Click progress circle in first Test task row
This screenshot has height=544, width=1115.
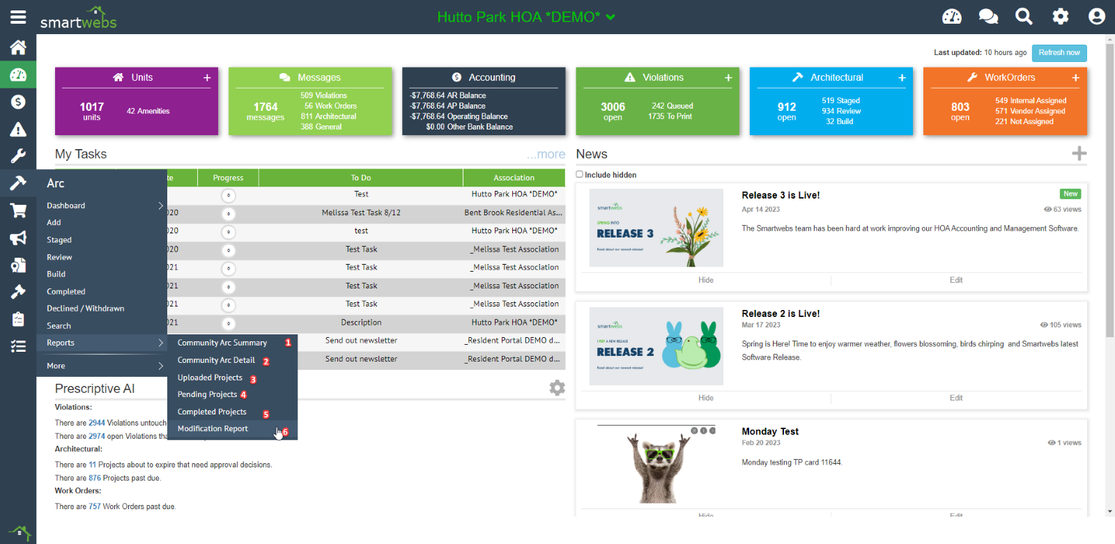pyautogui.click(x=229, y=196)
